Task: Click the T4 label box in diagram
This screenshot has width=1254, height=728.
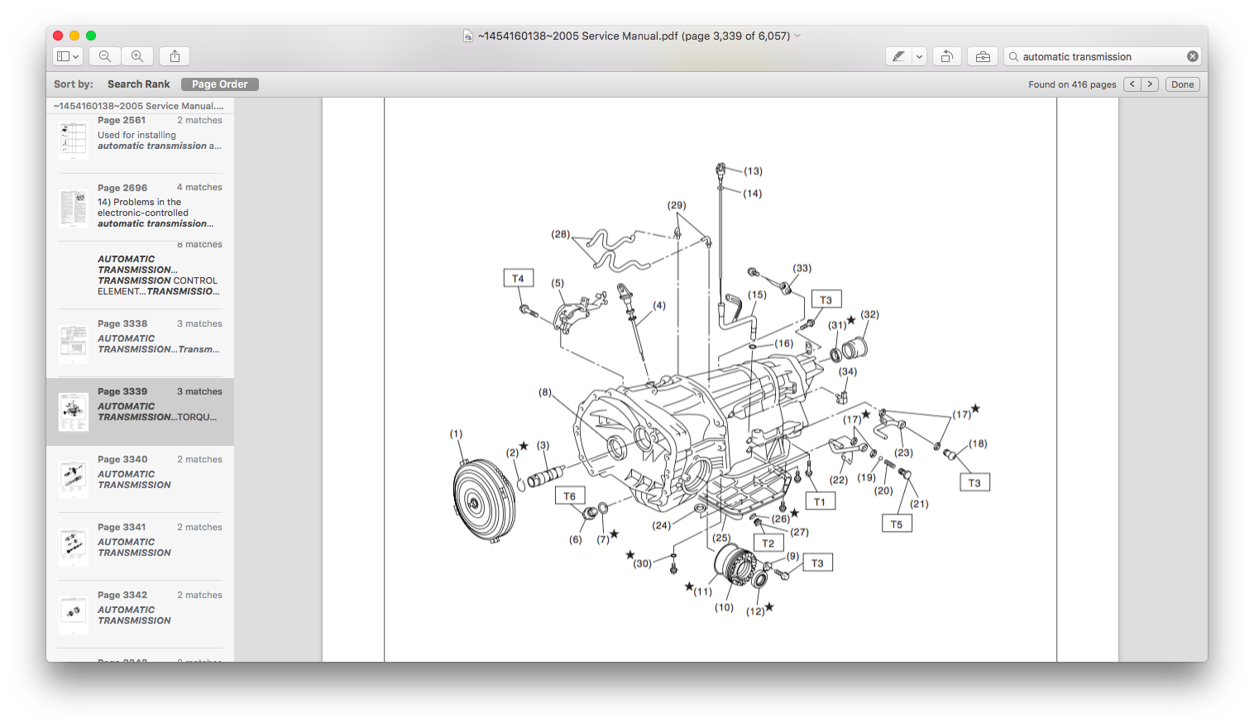Action: pos(519,278)
